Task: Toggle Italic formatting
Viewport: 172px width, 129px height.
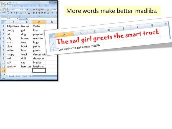Action: pos(14,13)
